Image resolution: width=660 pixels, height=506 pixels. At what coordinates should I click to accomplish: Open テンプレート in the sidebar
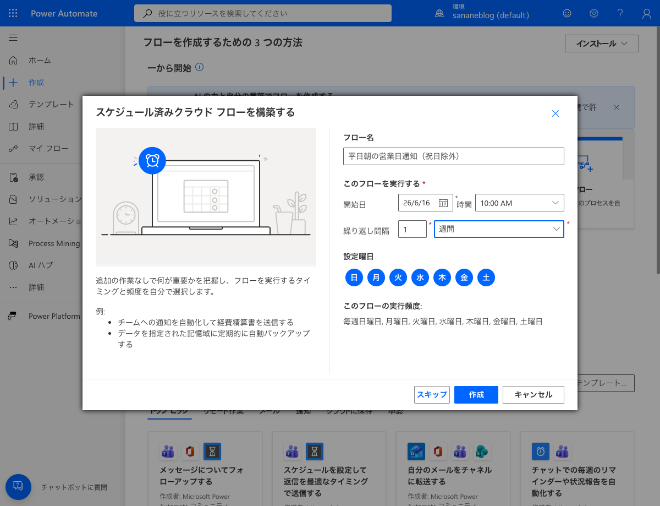pos(51,104)
